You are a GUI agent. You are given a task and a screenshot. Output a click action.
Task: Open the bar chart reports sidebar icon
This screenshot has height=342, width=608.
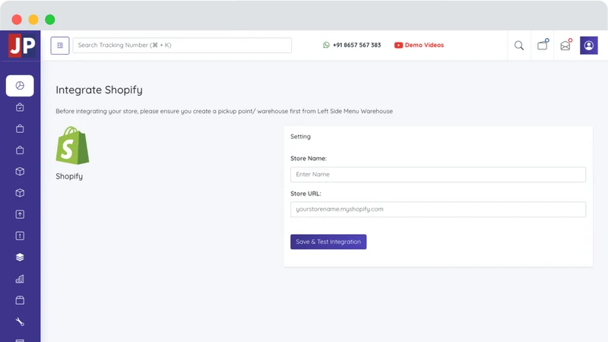point(20,279)
